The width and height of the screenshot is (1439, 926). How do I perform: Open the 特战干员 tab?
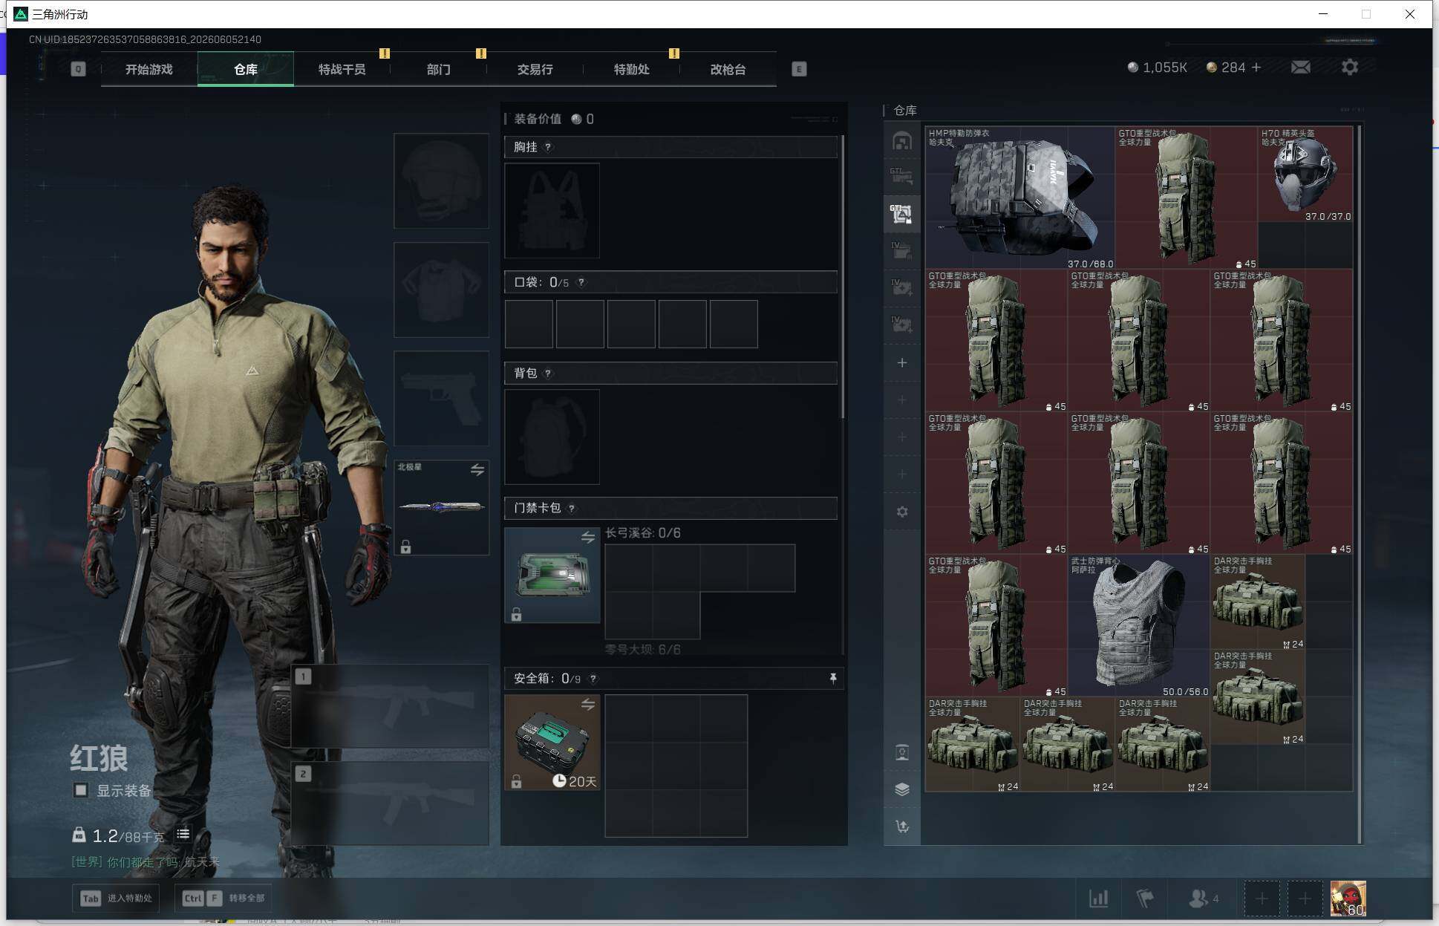[342, 69]
